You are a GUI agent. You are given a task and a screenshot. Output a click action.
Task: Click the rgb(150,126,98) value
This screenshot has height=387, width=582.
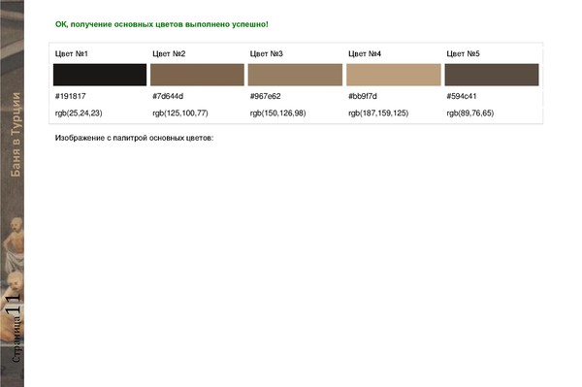278,113
